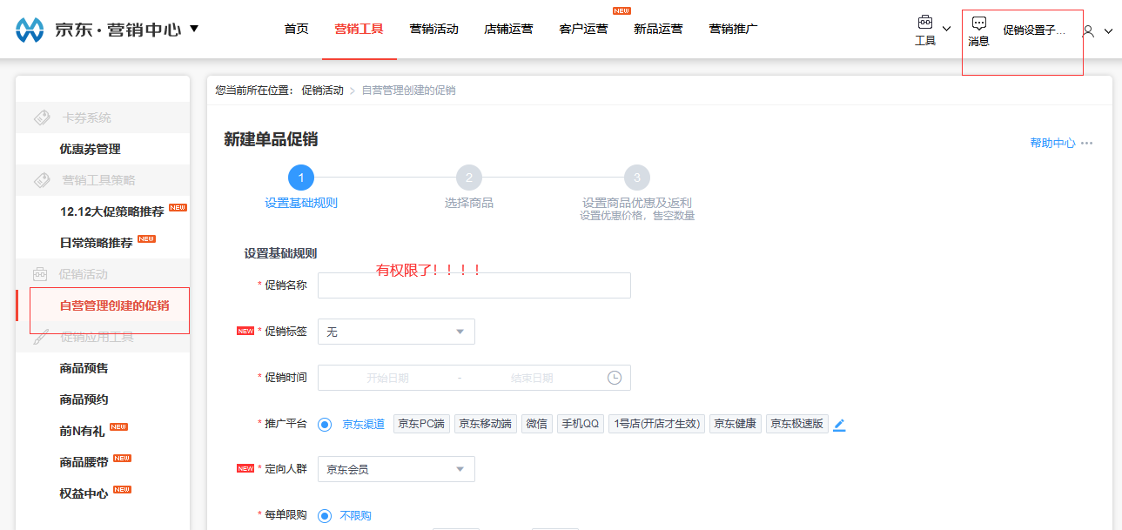This screenshot has width=1122, height=530.
Task: Click step 1 circle 设置基础规则
Action: click(301, 178)
